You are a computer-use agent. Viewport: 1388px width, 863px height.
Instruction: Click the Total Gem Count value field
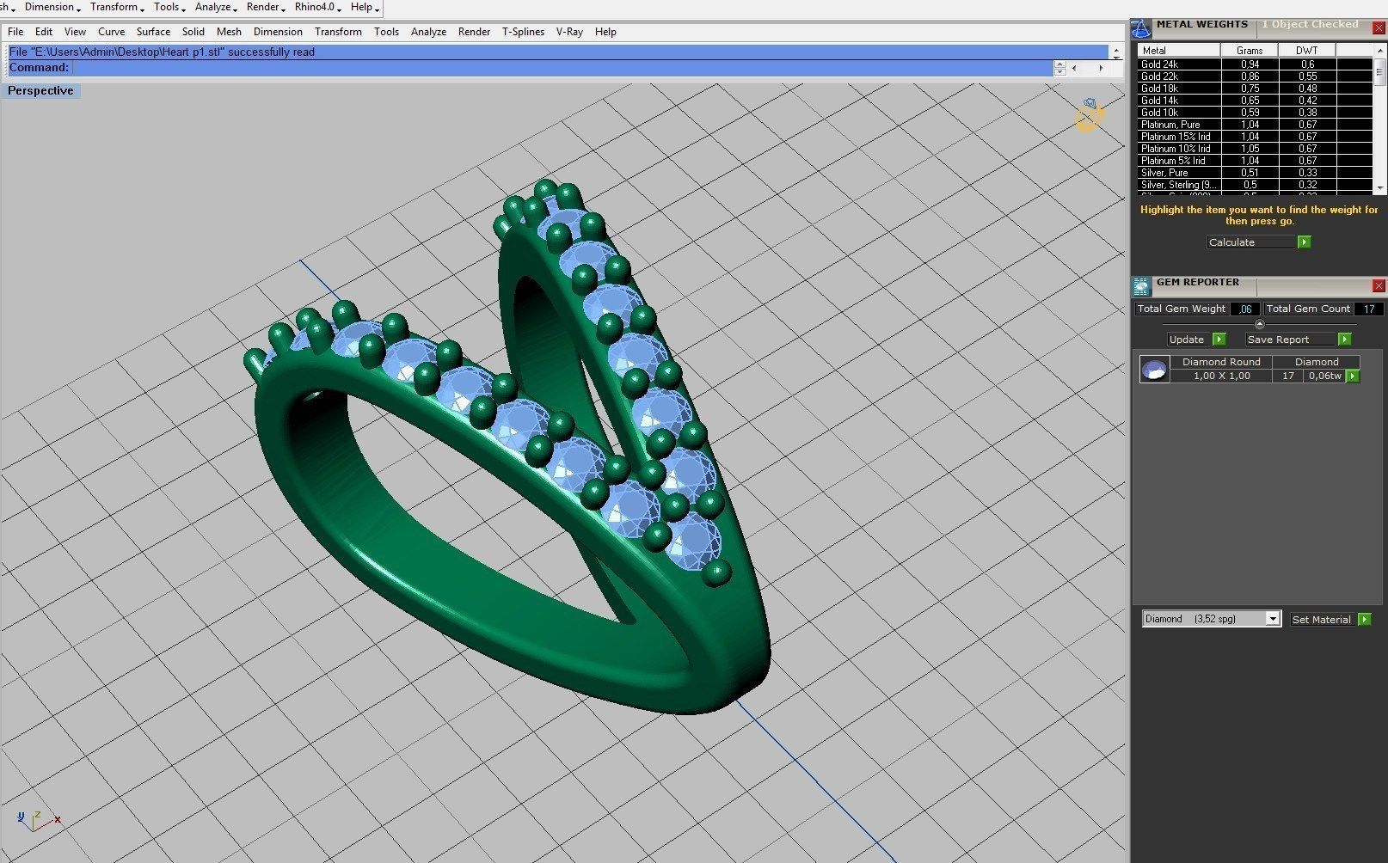tap(1368, 309)
